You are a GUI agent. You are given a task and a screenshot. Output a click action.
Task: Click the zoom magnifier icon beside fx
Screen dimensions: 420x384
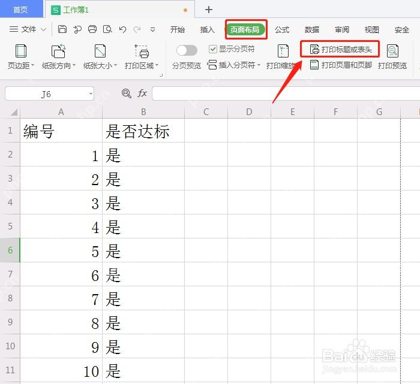(127, 93)
